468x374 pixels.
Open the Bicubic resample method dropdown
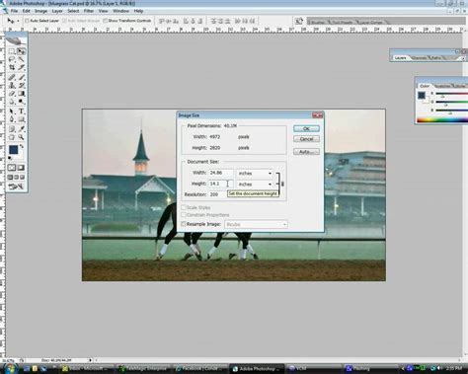point(256,224)
